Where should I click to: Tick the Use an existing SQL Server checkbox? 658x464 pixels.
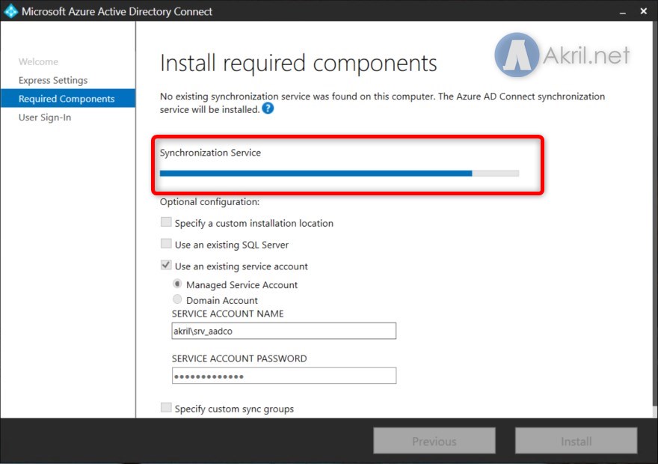pos(166,243)
